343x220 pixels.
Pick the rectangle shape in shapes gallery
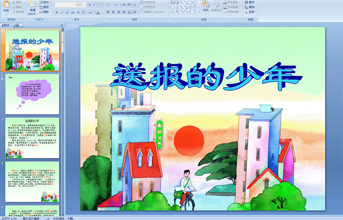190,2
